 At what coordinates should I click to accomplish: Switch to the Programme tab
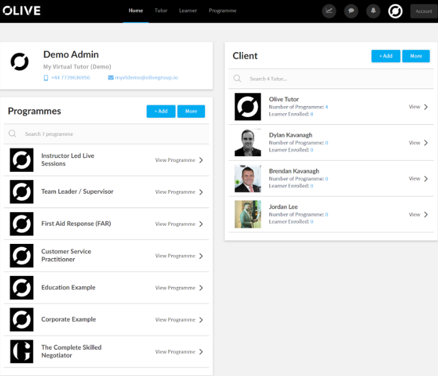click(223, 10)
